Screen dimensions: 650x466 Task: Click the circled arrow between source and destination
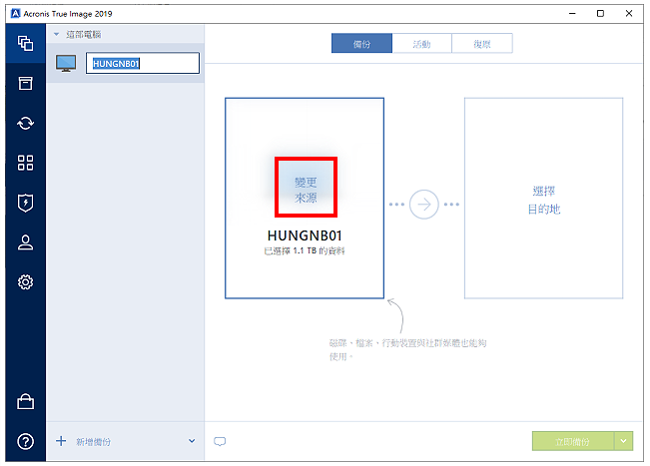[x=423, y=205]
